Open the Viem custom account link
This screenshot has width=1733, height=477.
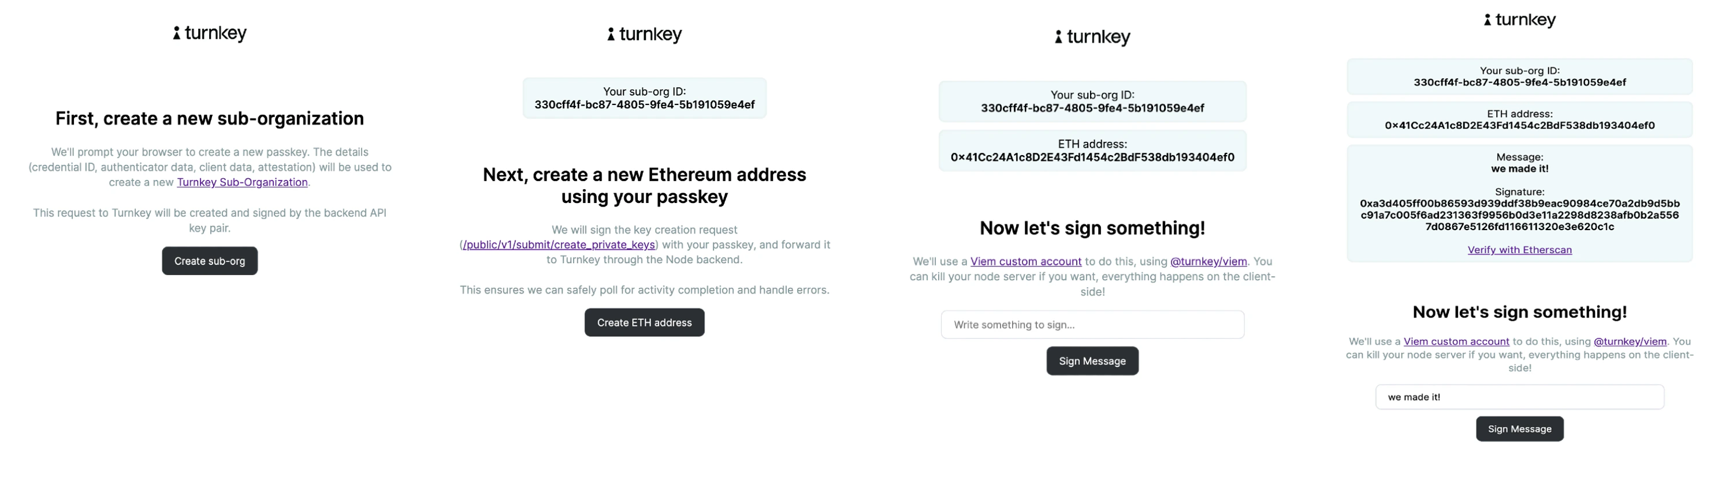[1025, 261]
